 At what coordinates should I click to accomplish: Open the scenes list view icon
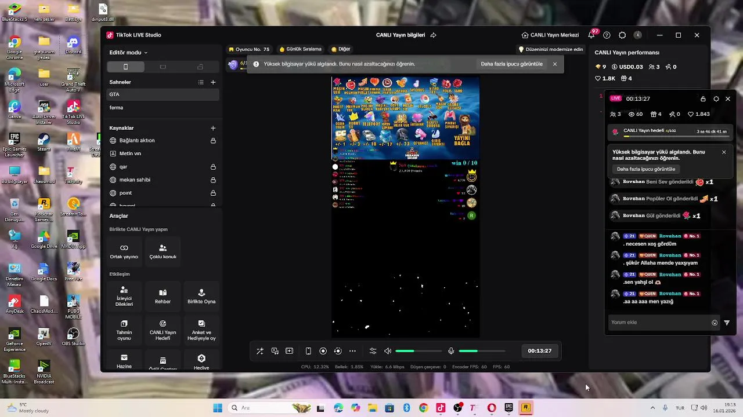(x=201, y=82)
